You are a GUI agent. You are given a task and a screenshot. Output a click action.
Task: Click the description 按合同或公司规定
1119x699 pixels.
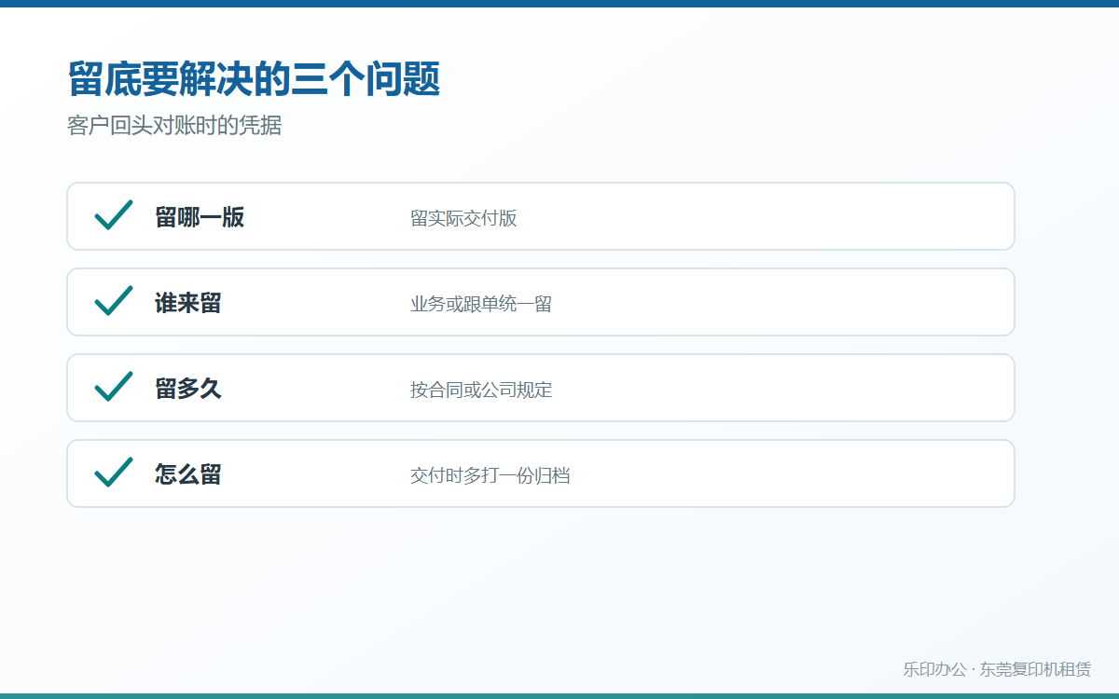(481, 390)
